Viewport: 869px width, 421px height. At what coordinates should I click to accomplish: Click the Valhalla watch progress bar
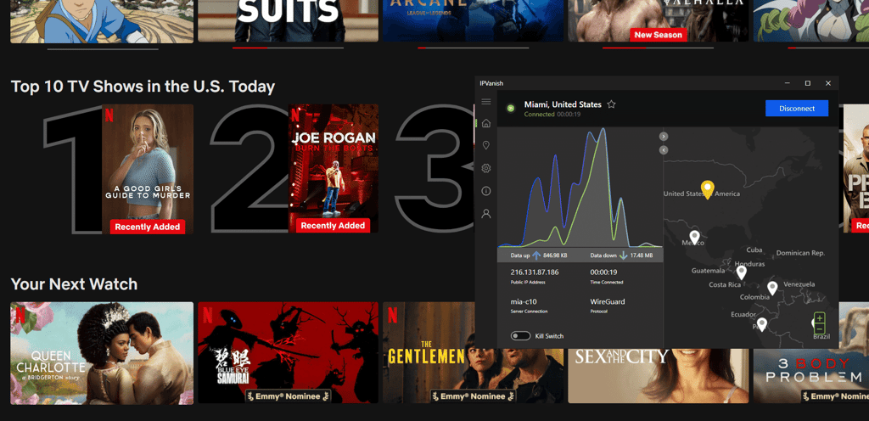point(658,48)
